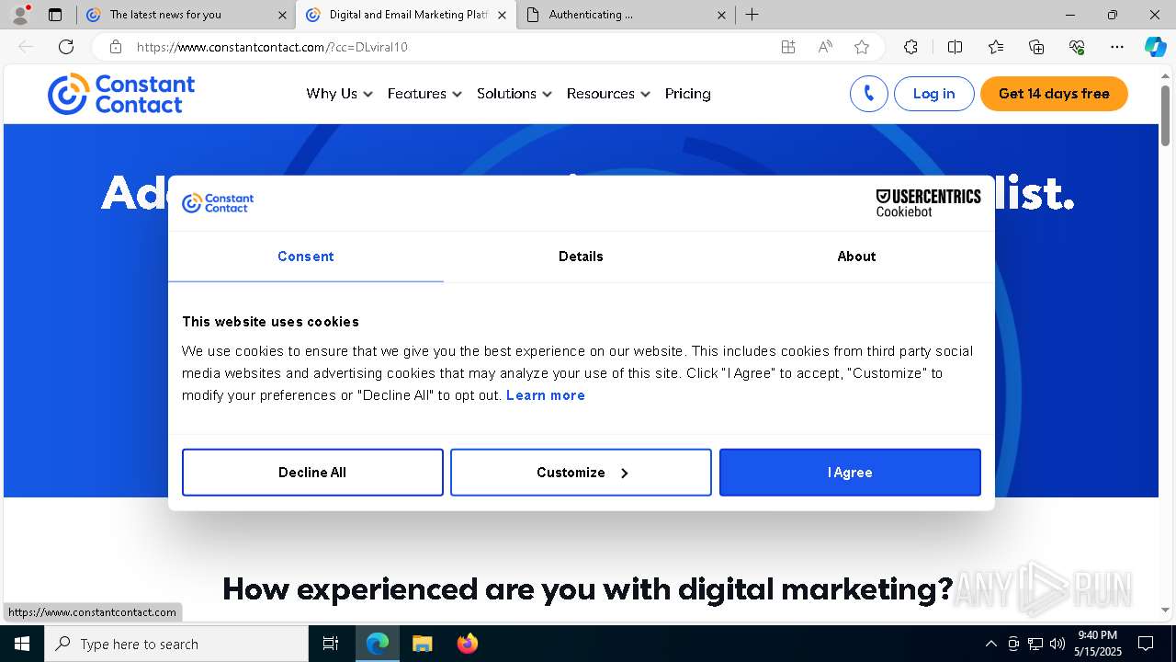Activate Read aloud icon in address bar
Screen dimensions: 1176x662
825,47
